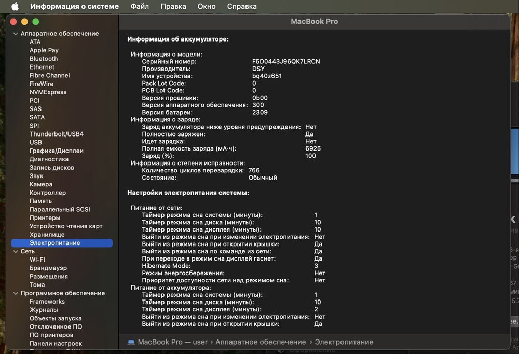This screenshot has width=519, height=354.
Task: Select USB in the sidebar
Action: coord(36,142)
